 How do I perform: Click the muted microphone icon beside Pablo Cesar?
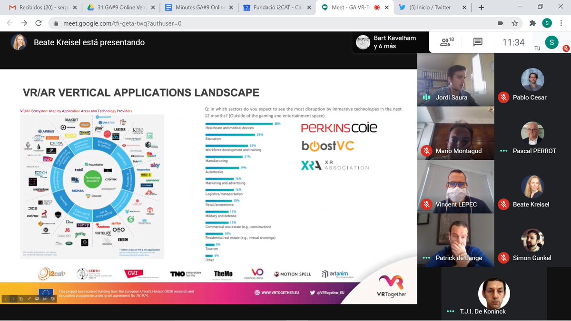pyautogui.click(x=503, y=97)
